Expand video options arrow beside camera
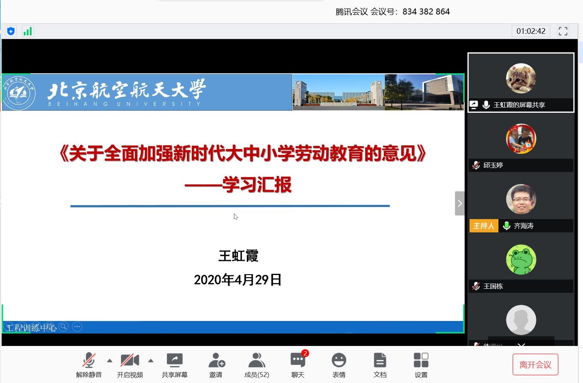 [151, 360]
